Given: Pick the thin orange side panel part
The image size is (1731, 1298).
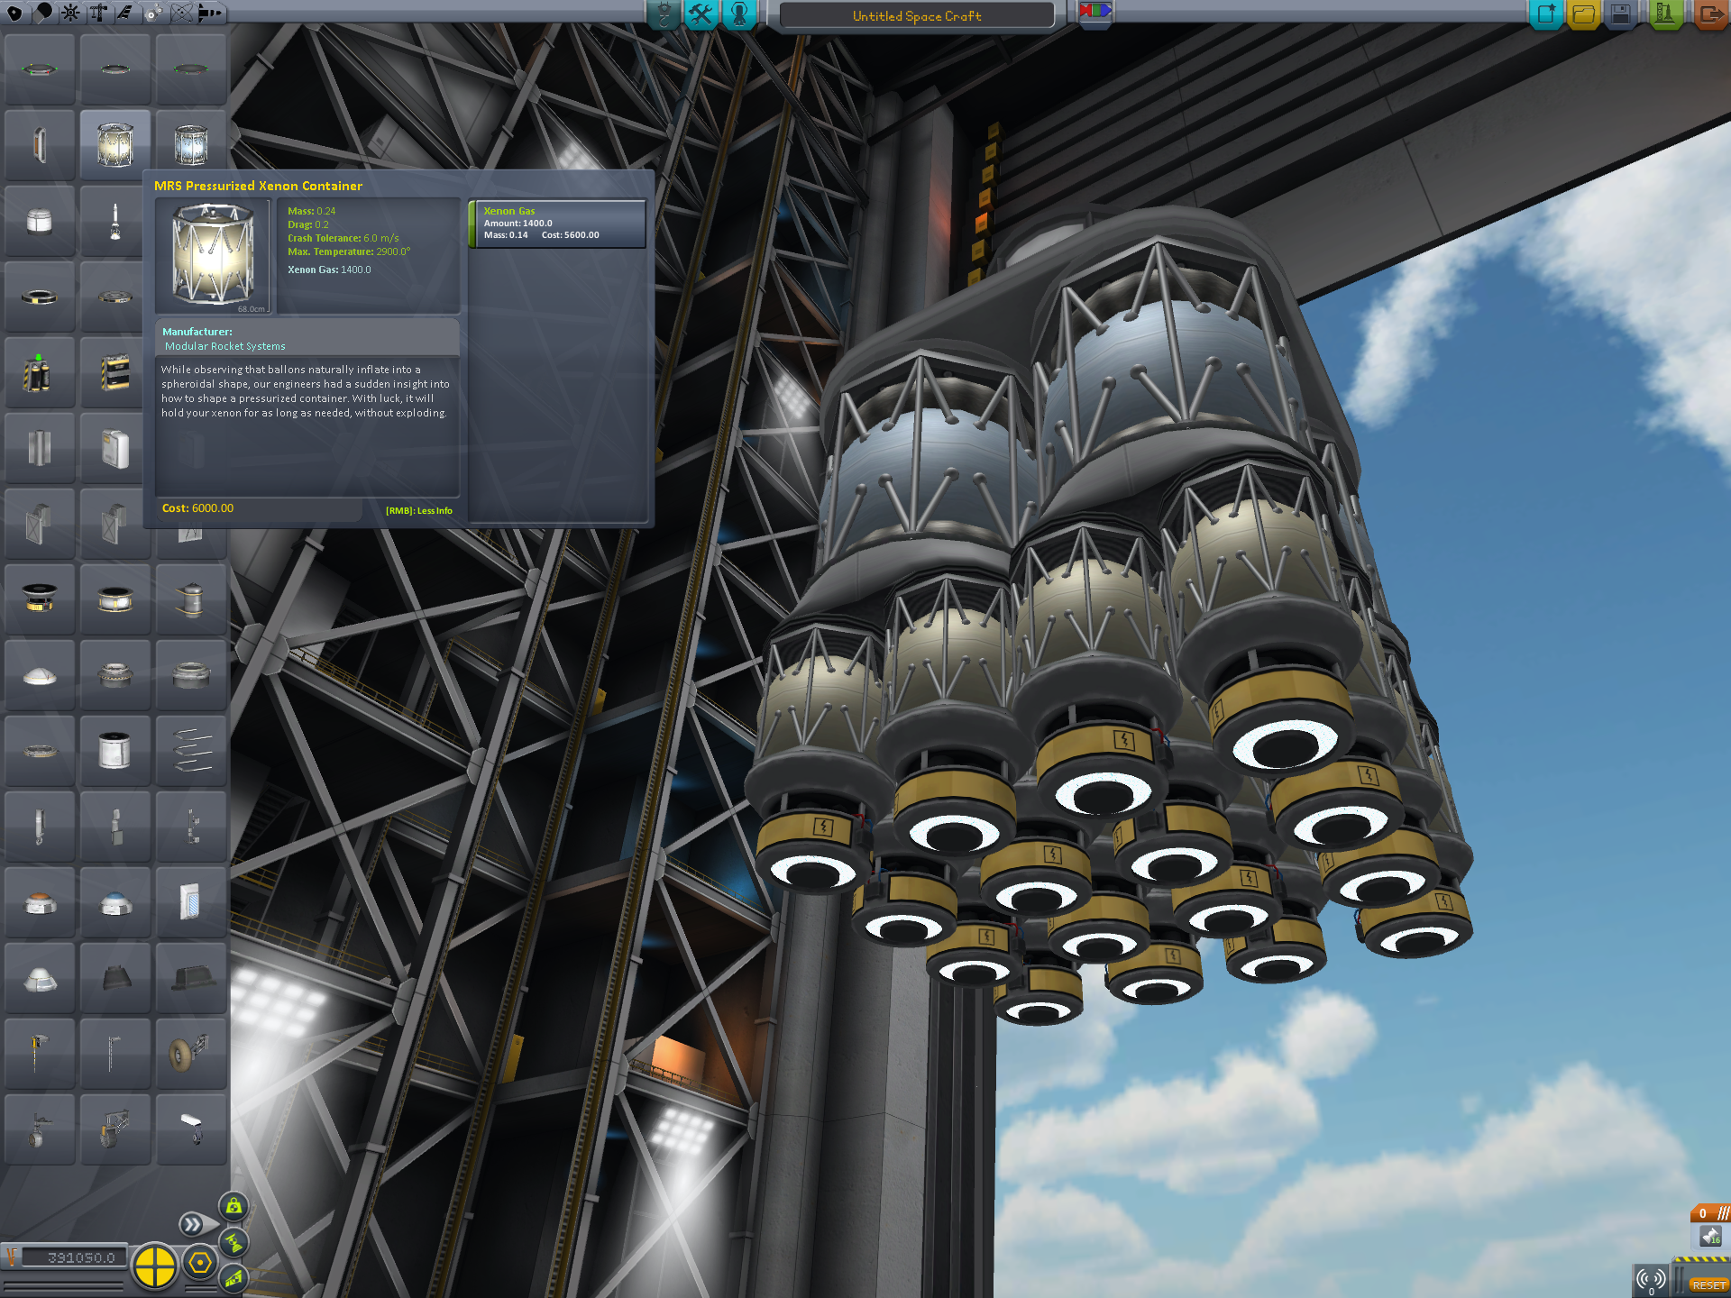Looking at the screenshot, I should pos(40,145).
